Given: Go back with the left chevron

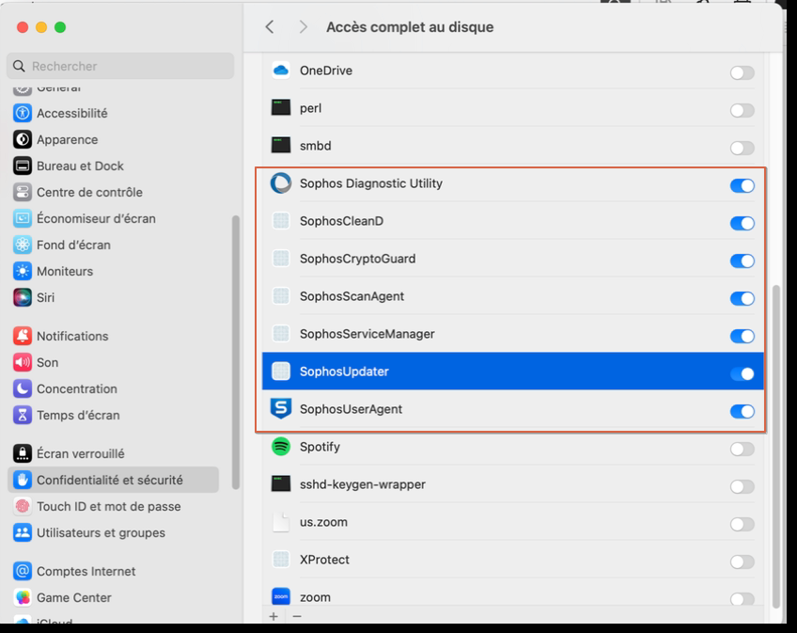Looking at the screenshot, I should 270,27.
